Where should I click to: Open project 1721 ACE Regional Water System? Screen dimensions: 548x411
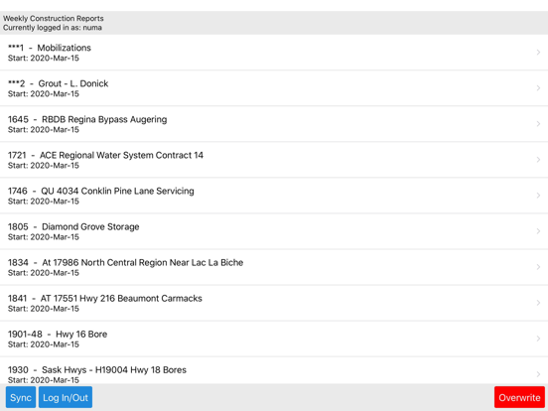tap(274, 160)
